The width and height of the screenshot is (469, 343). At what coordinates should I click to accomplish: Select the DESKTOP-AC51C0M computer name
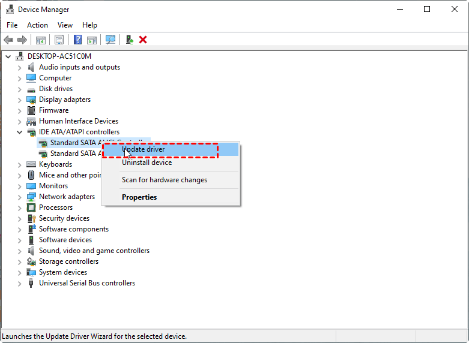59,56
